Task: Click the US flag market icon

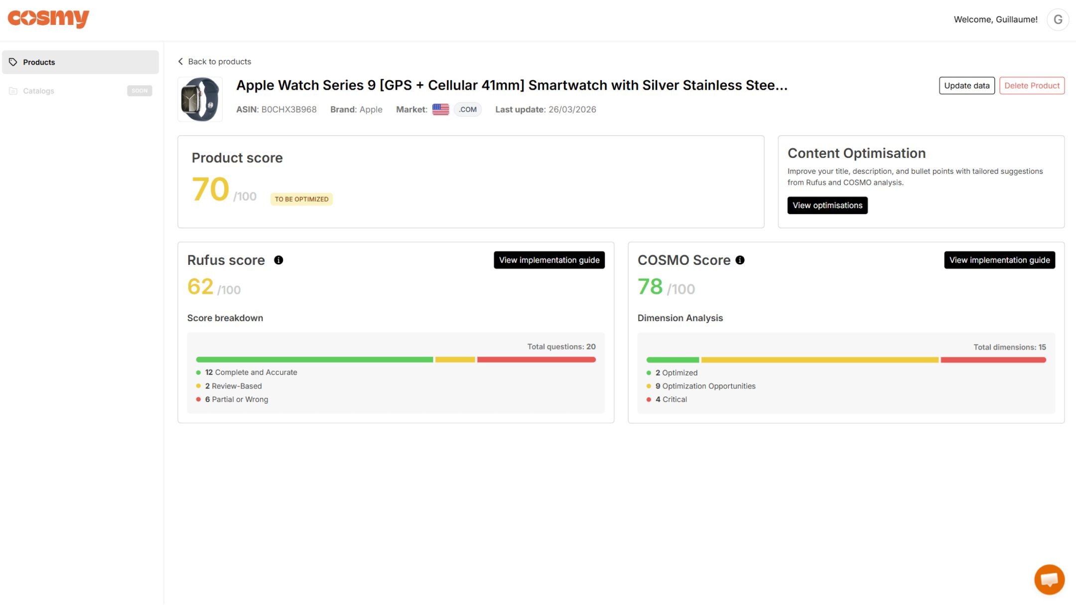Action: tap(440, 110)
